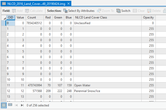Viewport: 166px width, 110px height.
Task: Sort by the OID column header
Action: [11, 17]
